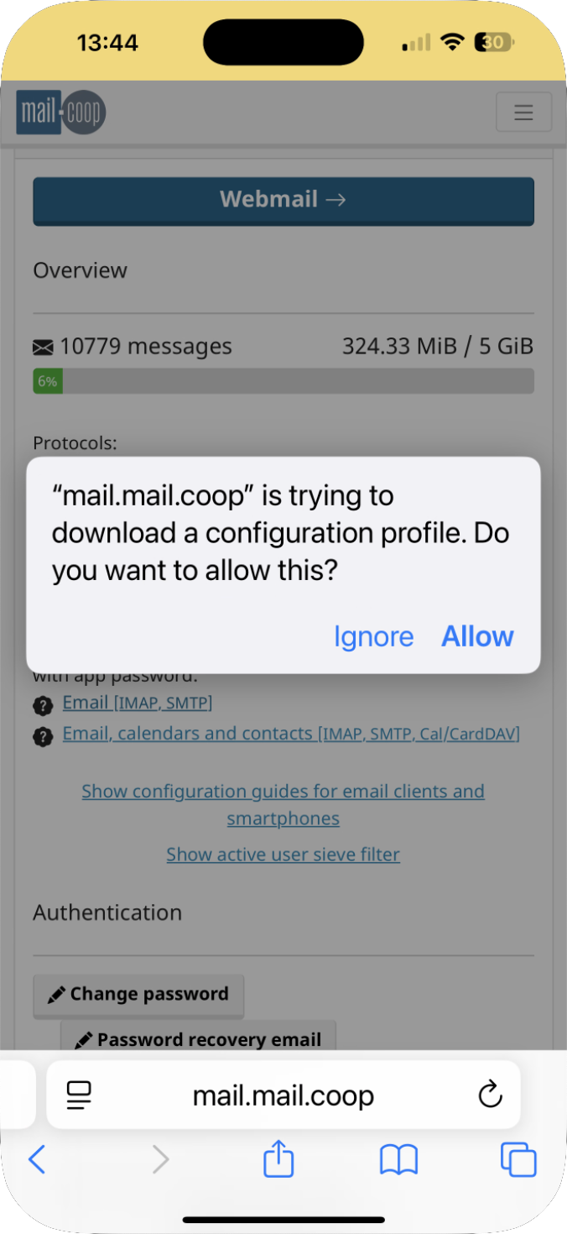Allow the configuration profile download
The image size is (567, 1234).
(477, 636)
